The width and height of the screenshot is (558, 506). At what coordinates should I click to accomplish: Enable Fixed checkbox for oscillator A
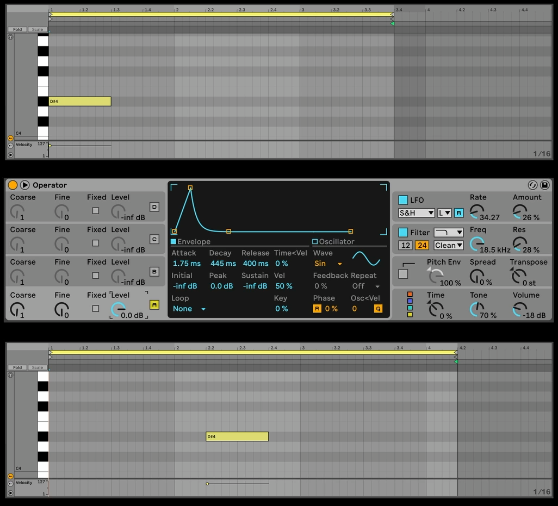pyautogui.click(x=96, y=309)
